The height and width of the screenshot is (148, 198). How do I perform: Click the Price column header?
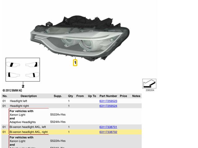(x=123, y=96)
